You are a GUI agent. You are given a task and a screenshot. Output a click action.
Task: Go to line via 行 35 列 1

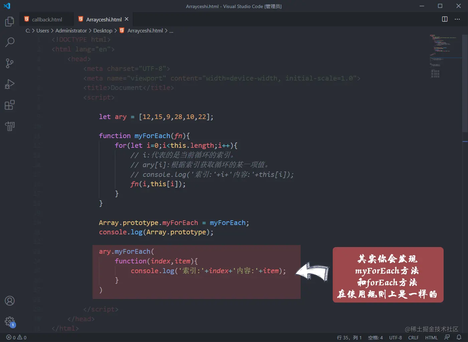point(349,337)
